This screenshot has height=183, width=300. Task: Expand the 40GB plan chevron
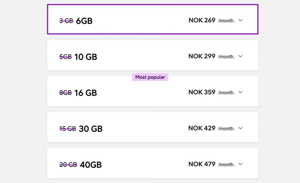pyautogui.click(x=240, y=164)
